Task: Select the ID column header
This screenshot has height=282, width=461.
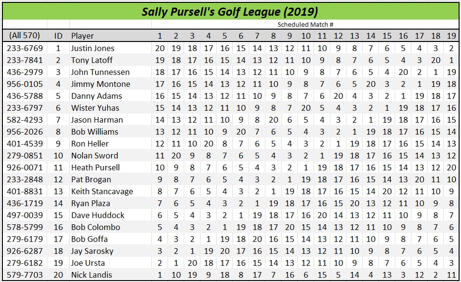Action: [58, 36]
